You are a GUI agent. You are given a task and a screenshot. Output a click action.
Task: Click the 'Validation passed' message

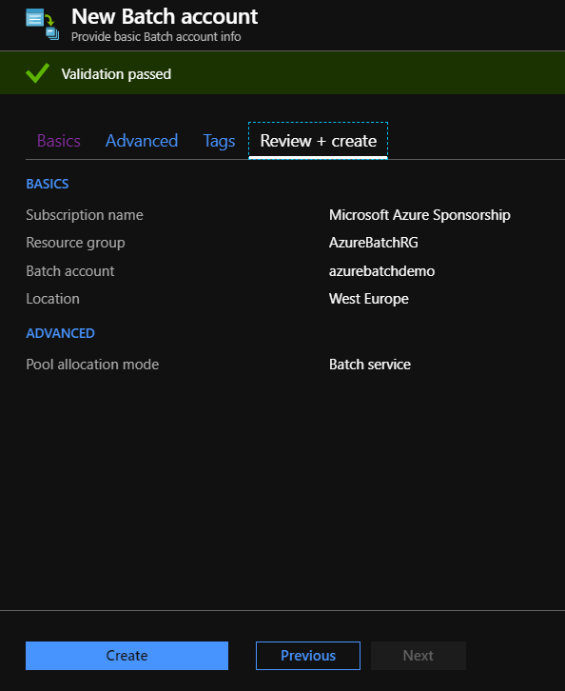pos(116,74)
